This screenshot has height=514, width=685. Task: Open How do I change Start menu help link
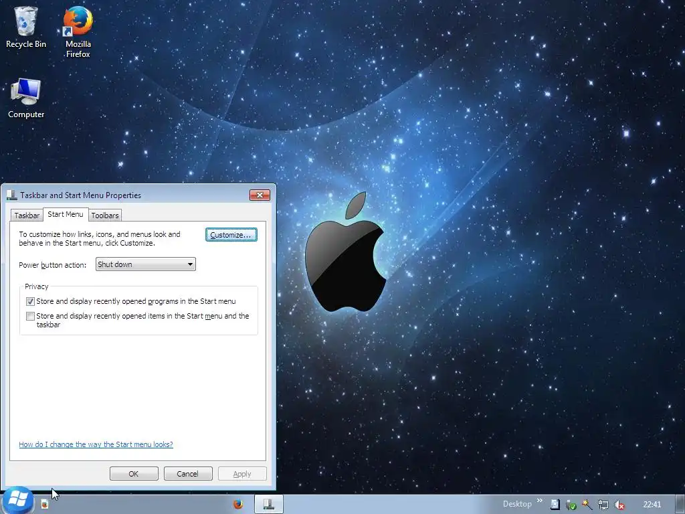96,444
